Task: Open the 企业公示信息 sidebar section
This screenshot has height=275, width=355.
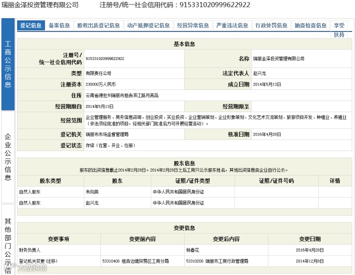Action: click(x=8, y=157)
